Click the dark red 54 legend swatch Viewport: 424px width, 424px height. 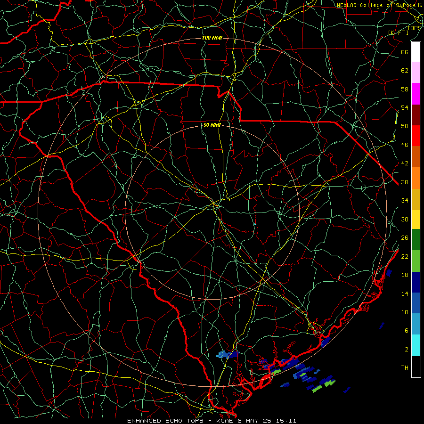tap(416, 115)
